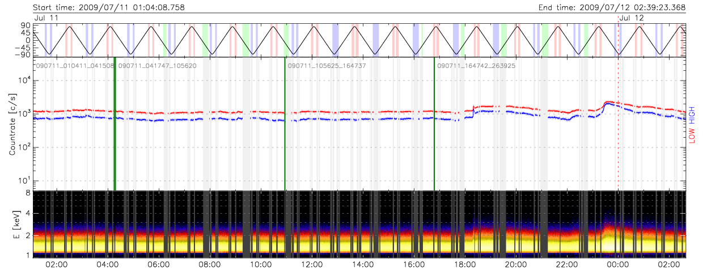Click segment label 090711_010411_041508

click(75, 66)
